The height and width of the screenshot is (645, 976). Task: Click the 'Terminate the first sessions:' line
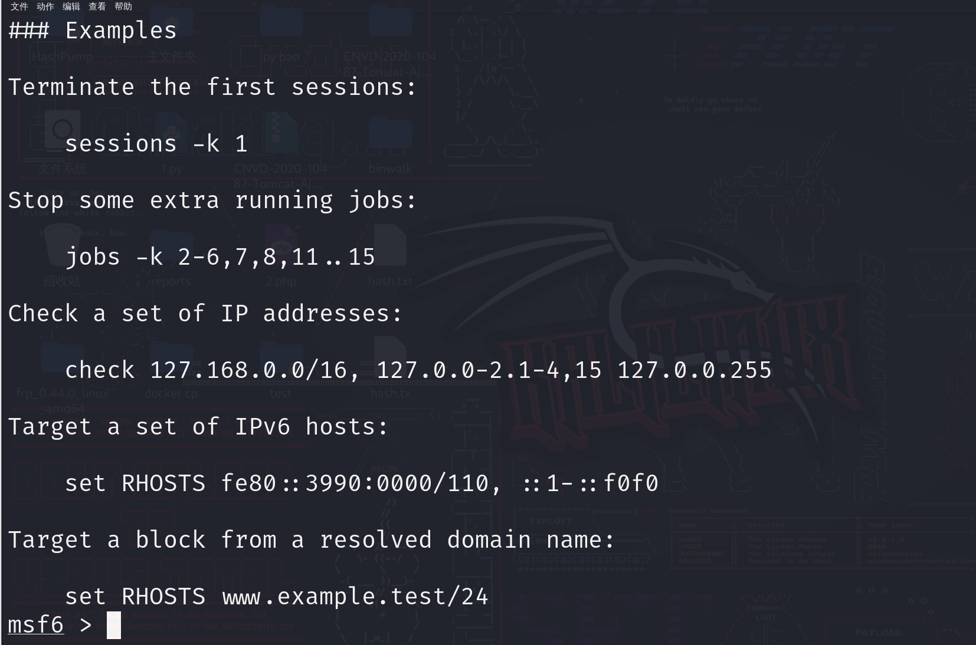(212, 87)
